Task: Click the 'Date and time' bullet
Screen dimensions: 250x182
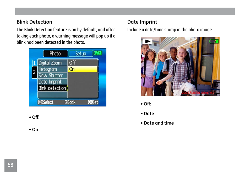Action: tap(157, 123)
